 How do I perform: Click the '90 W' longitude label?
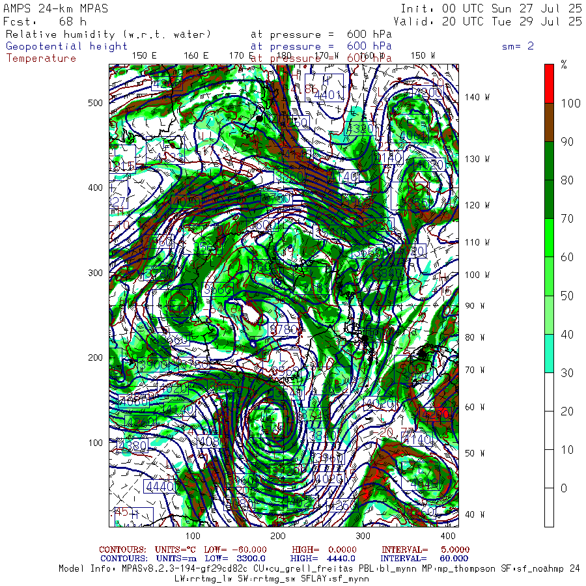tap(475, 306)
